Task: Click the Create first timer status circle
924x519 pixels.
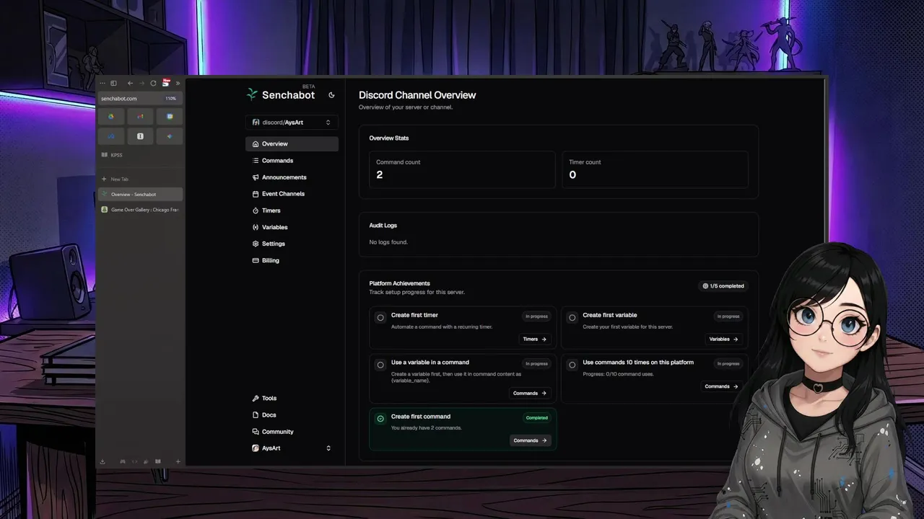Action: [380, 317]
